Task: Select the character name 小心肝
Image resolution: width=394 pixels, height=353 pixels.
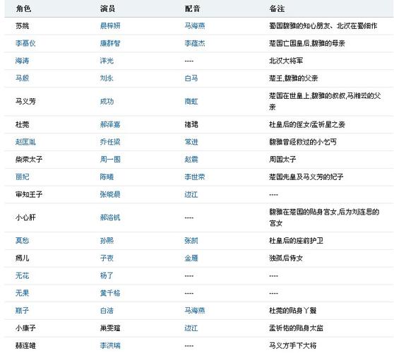Action: (x=25, y=217)
